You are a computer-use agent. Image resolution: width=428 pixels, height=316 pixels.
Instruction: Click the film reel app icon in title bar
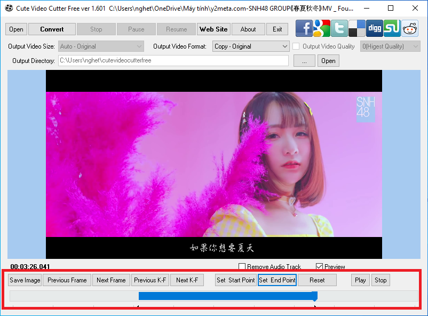coord(9,9)
